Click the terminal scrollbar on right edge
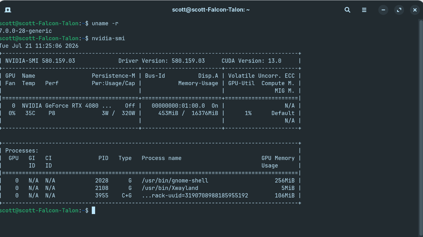423x237 pixels. (421, 126)
